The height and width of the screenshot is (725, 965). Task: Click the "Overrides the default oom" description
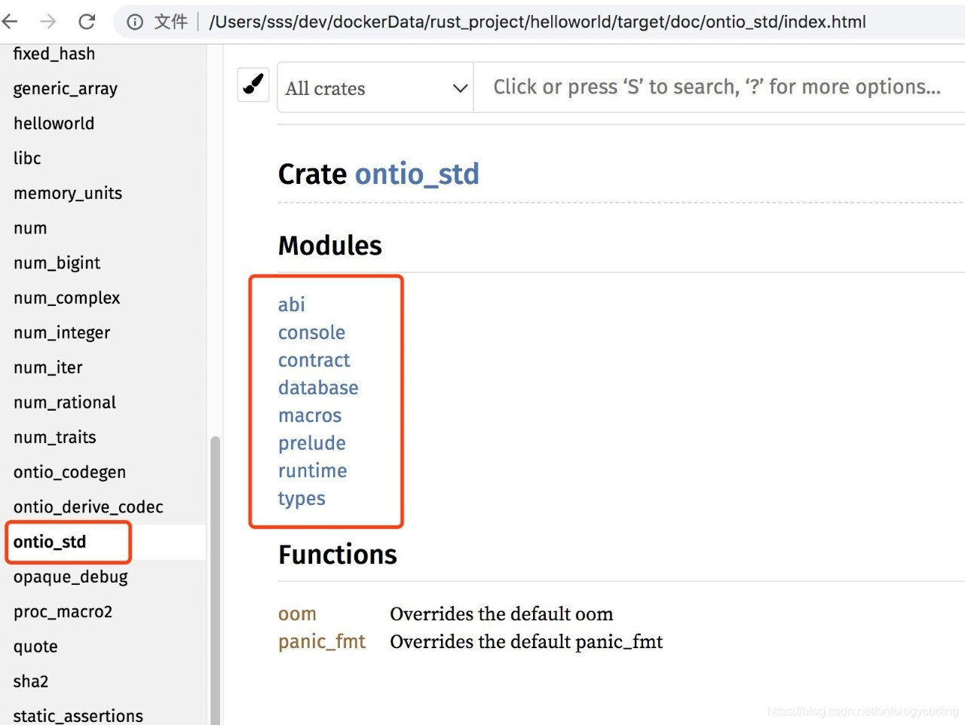pos(501,614)
